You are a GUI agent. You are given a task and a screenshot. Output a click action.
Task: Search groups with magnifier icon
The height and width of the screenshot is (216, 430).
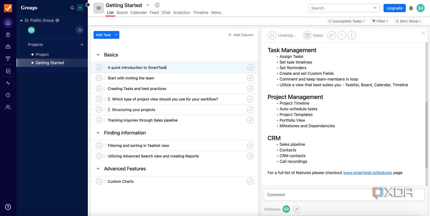72,8
